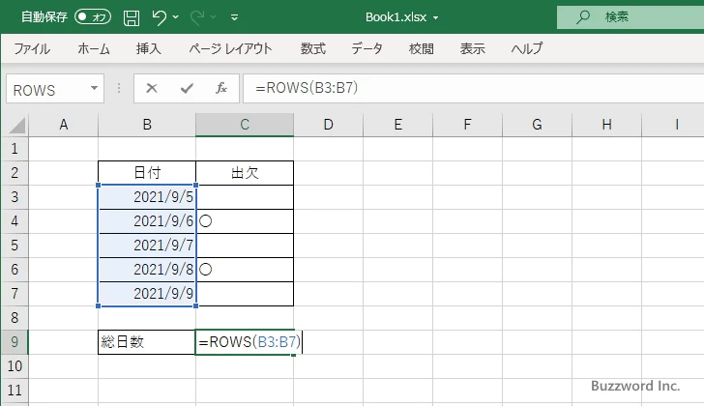This screenshot has height=406, width=704.
Task: Click the cell containing 2021/9/6
Action: coord(147,221)
